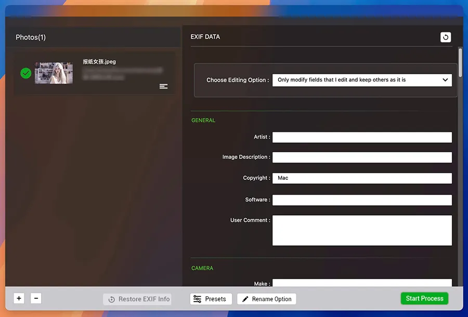This screenshot has width=468, height=317.
Task: Click the Restore EXIF Info button label
Action: [144, 299]
